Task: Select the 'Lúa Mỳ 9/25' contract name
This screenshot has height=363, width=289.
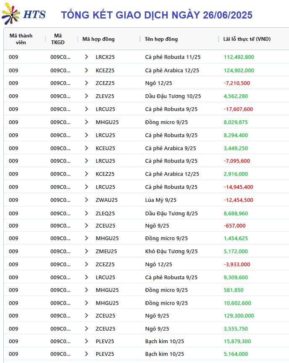Action: point(161,200)
